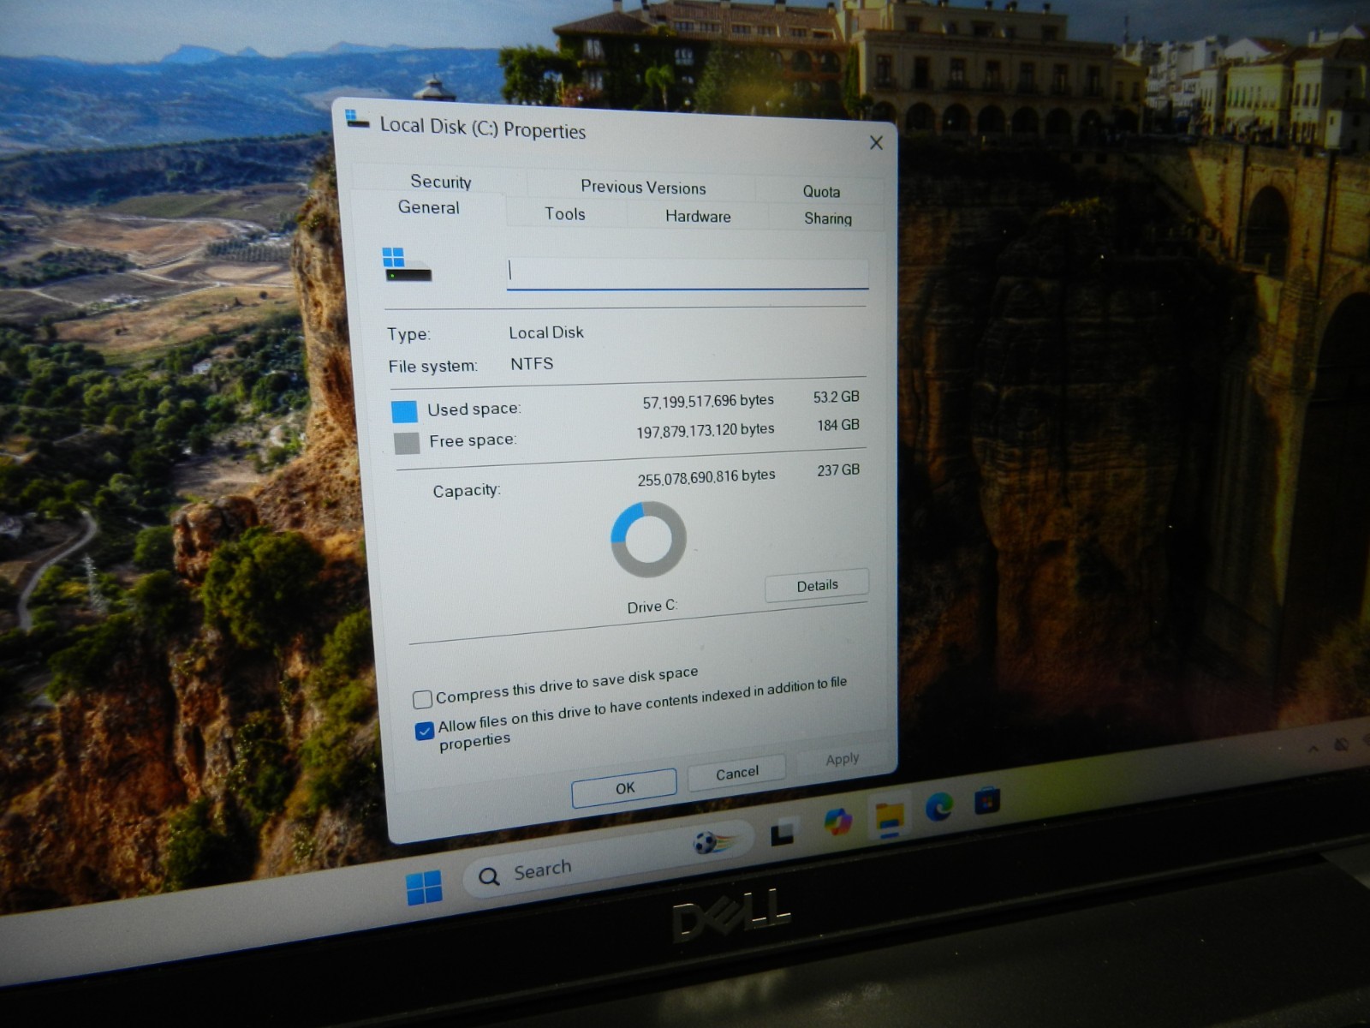Image resolution: width=1370 pixels, height=1028 pixels.
Task: Click the 57,199,517,696 bytes used value
Action: (708, 401)
